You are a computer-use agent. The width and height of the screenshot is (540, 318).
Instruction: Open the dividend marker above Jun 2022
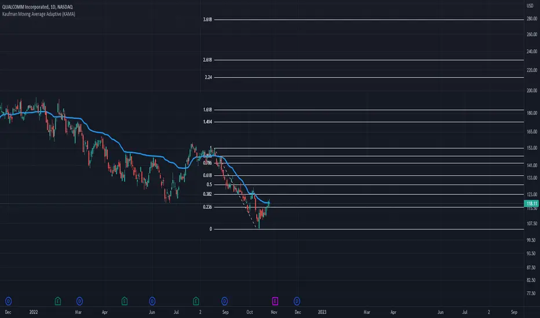coord(152,301)
